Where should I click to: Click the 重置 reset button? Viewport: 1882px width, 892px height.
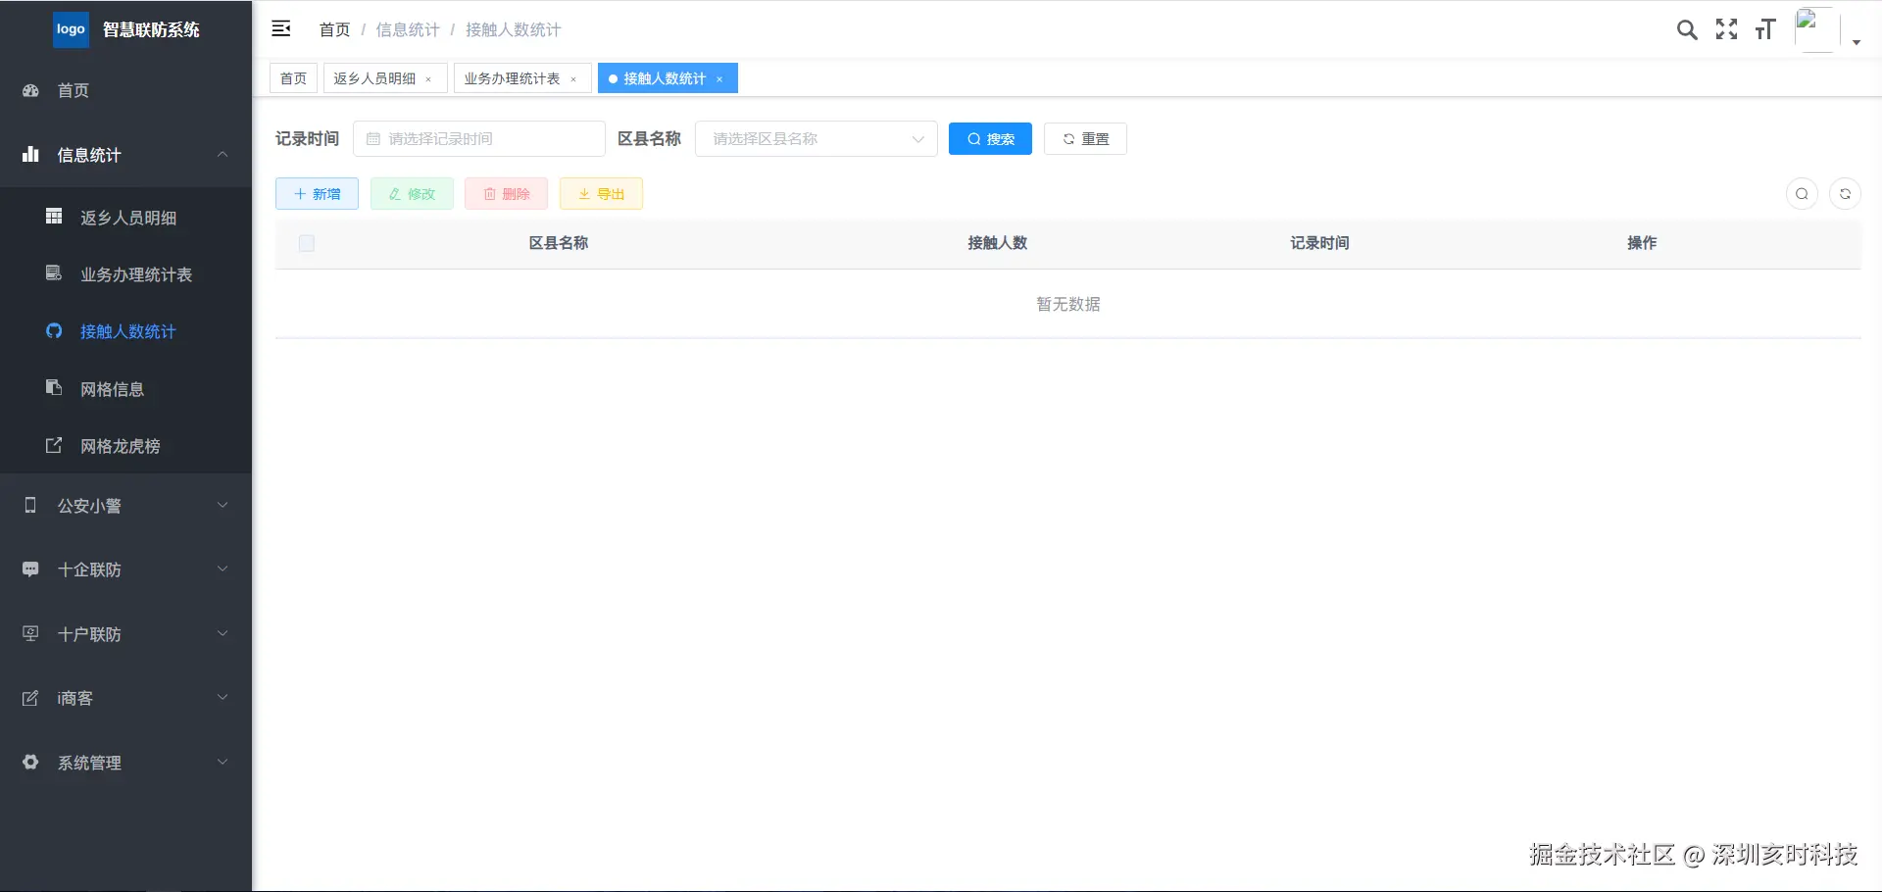1085,139
